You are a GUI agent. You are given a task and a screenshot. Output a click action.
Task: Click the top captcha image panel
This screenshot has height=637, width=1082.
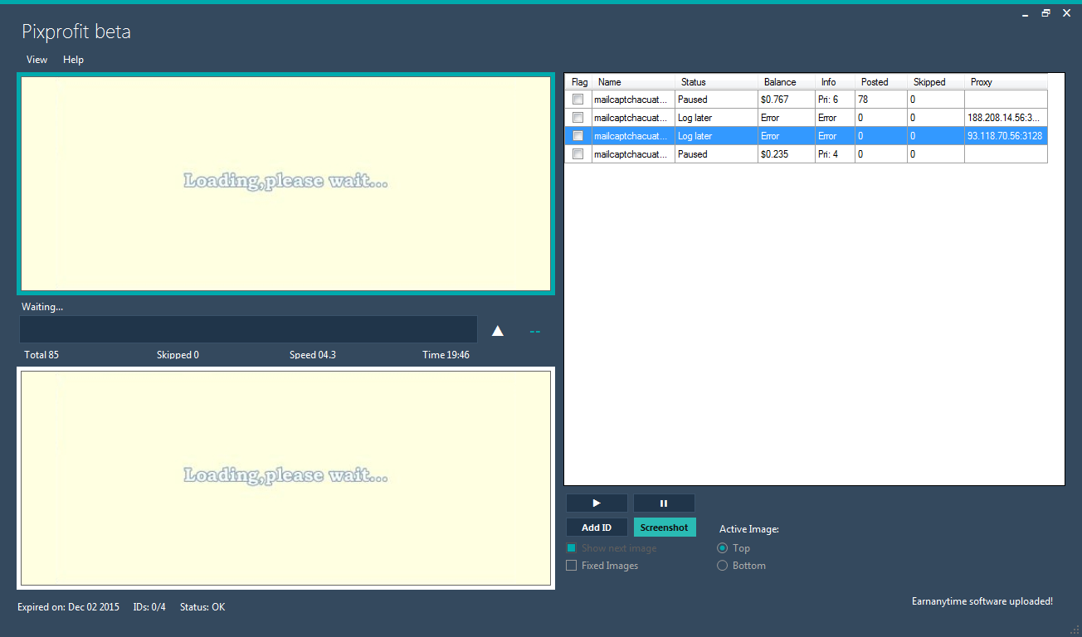coord(285,183)
